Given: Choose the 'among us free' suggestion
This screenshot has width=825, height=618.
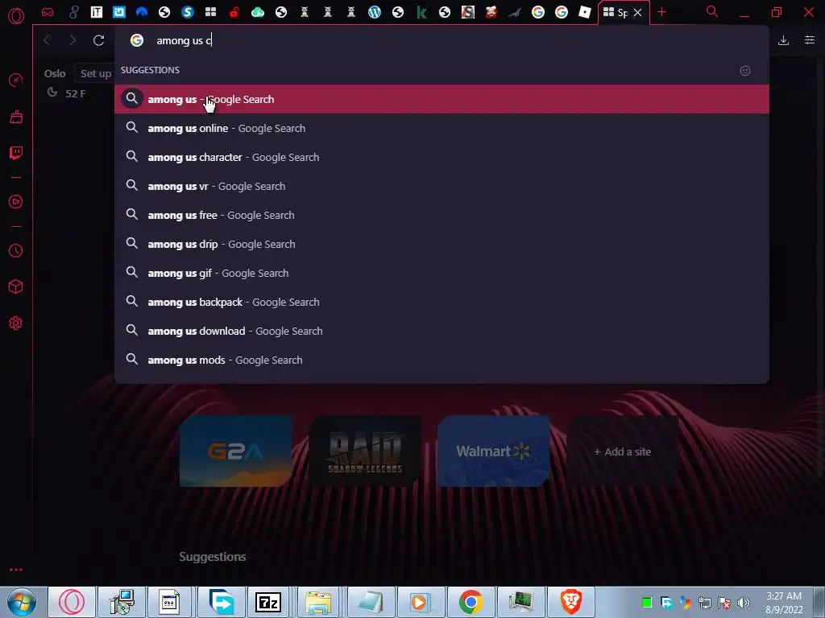Looking at the screenshot, I should coord(442,214).
